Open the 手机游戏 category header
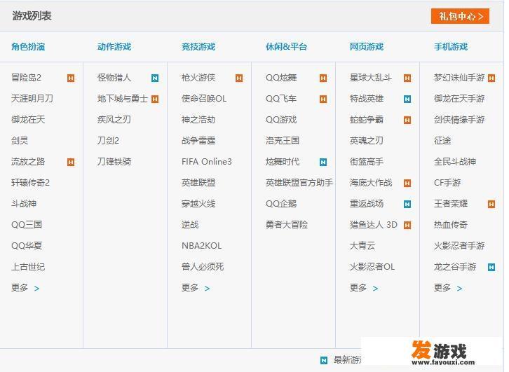509x372 pixels. point(451,47)
